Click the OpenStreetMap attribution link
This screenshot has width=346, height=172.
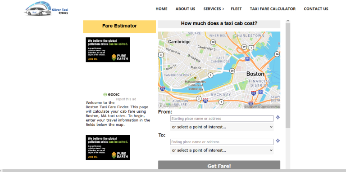[x=269, y=107]
